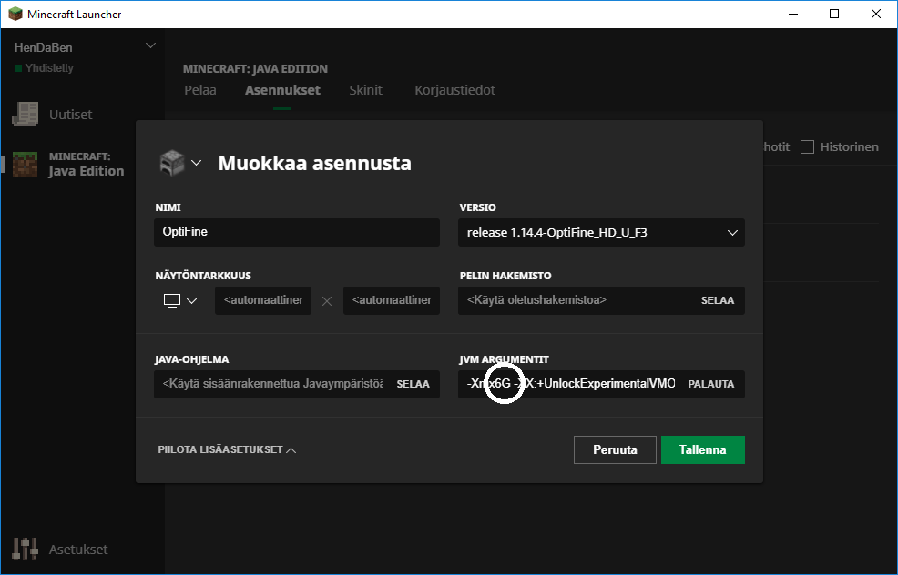Click Selaa for Java-ohjelma

coord(413,384)
